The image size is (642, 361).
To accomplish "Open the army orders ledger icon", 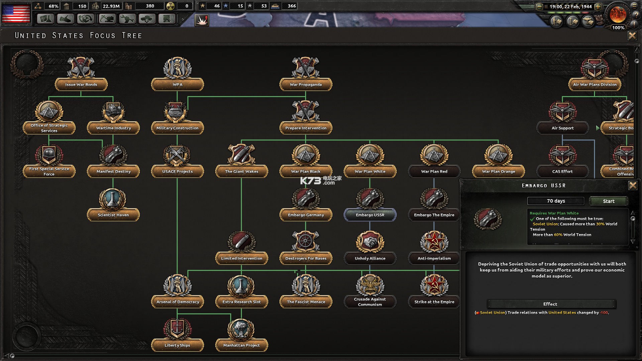I will coord(556,21).
